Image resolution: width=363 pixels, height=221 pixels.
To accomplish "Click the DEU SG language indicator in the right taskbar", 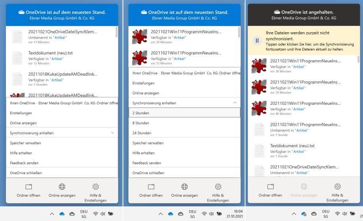I will [326, 214].
